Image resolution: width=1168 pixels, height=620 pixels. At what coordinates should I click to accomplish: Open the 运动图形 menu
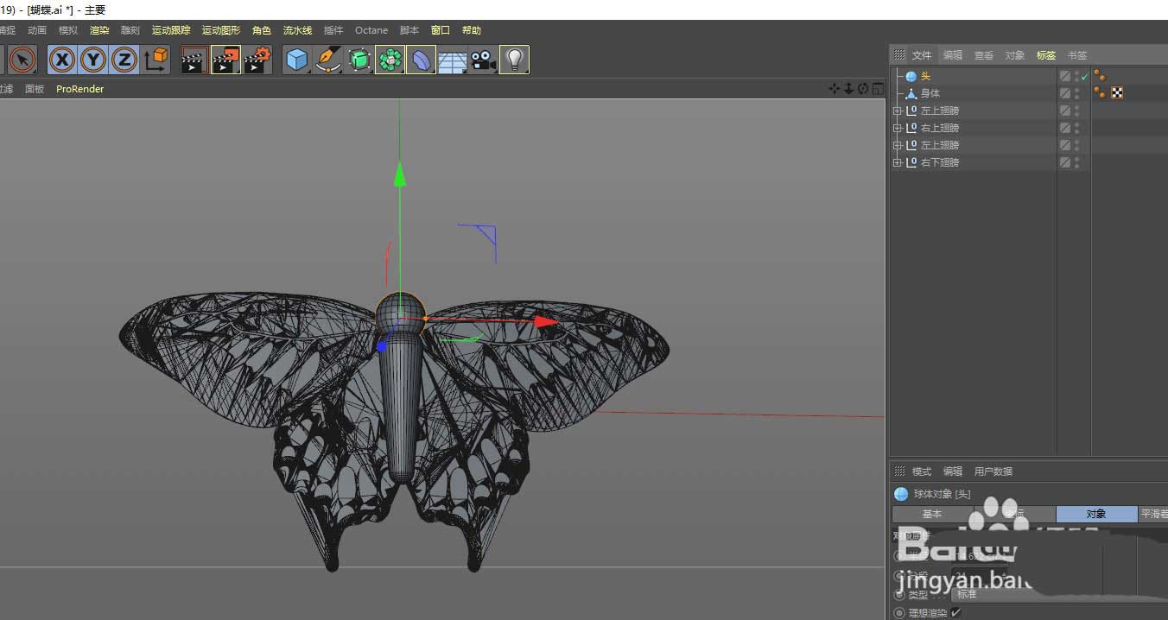click(x=221, y=30)
